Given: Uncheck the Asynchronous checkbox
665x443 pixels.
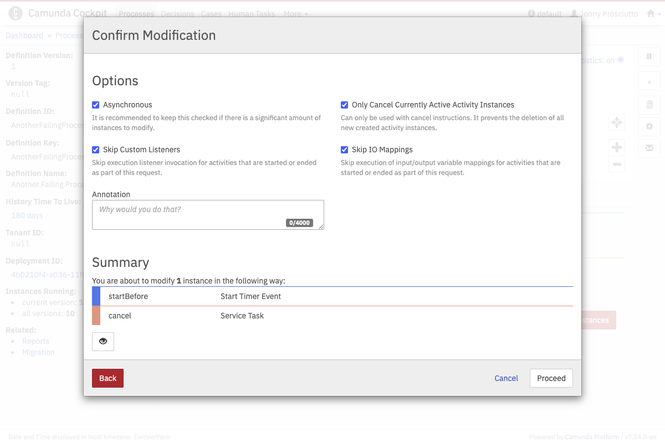Looking at the screenshot, I should (x=96, y=105).
